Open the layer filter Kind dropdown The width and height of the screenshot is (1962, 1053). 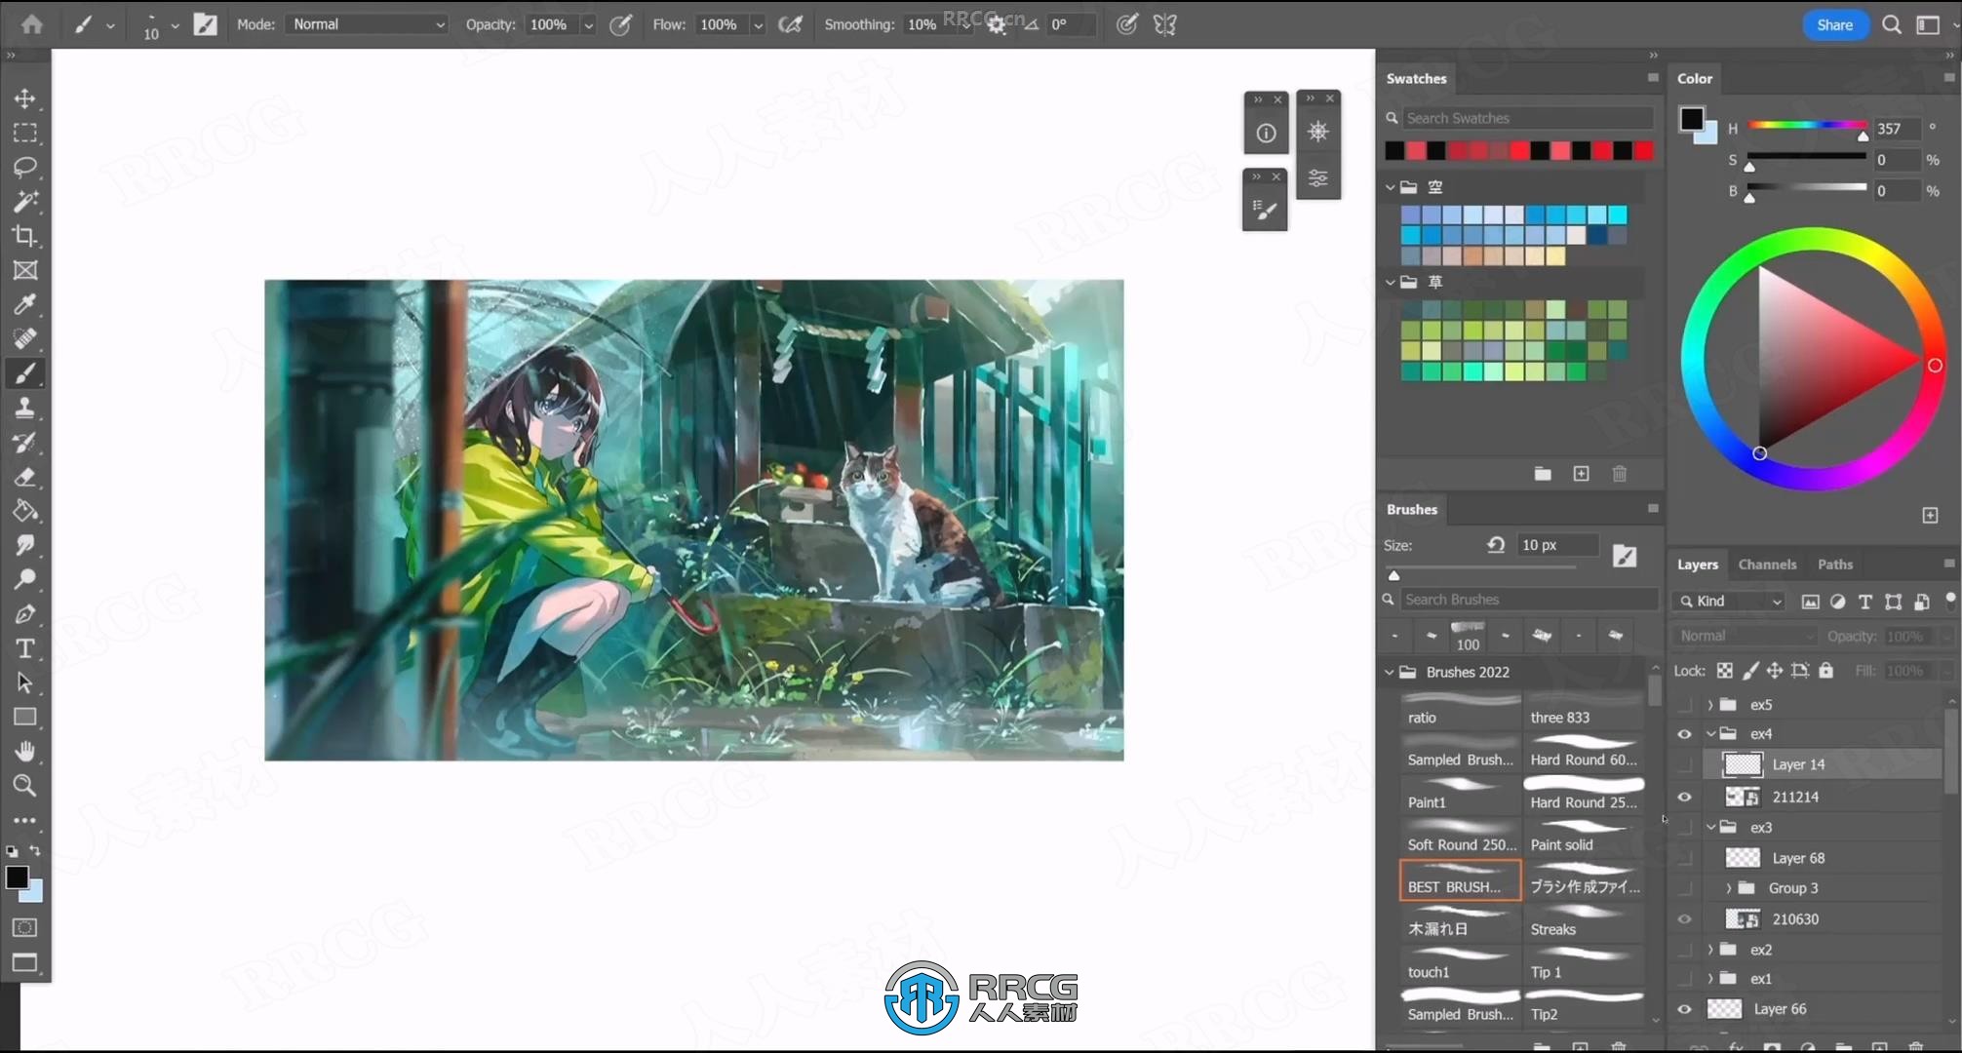[1730, 602]
